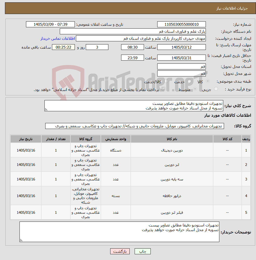The image size is (256, 260).
Task: Click the request creator field مهدی حیدری
Action: click(141, 38)
